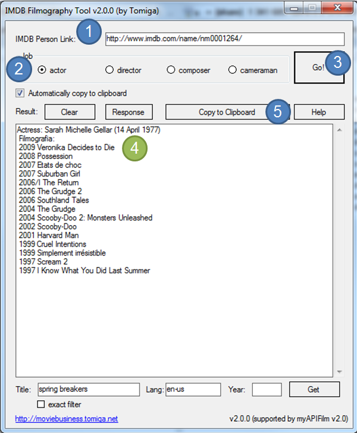The width and height of the screenshot is (357, 433).
Task: Click the 1997 Scream 2 row
Action: click(x=43, y=262)
